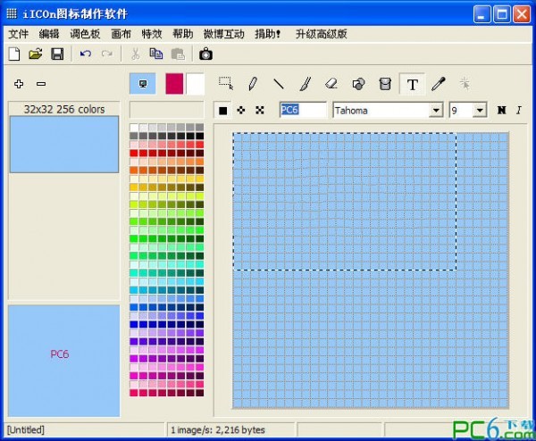Image resolution: width=536 pixels, height=441 pixels.
Task: Choose the solid black square mode
Action: pos(222,111)
